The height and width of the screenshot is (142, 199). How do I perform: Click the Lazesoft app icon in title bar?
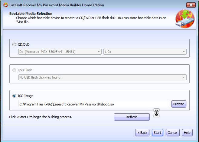[6, 5]
